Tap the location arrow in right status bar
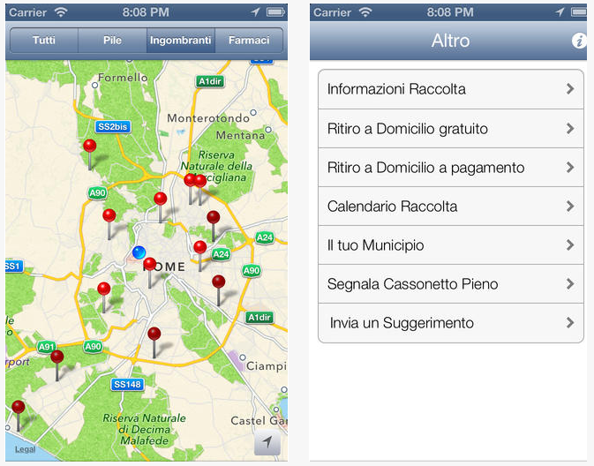This screenshot has width=594, height=466. pyautogui.click(x=560, y=12)
